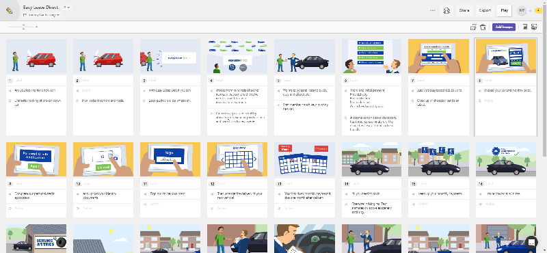Click the select-all frames checkbox icon
The height and width of the screenshot is (253, 547).
(x=473, y=27)
